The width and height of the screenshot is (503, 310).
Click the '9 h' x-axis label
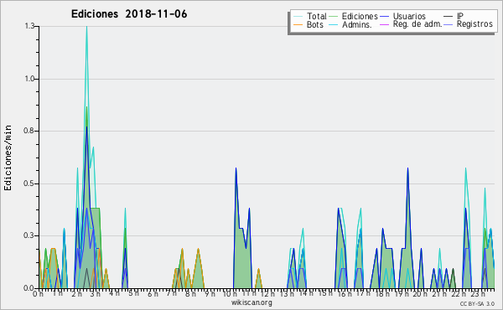210,294
